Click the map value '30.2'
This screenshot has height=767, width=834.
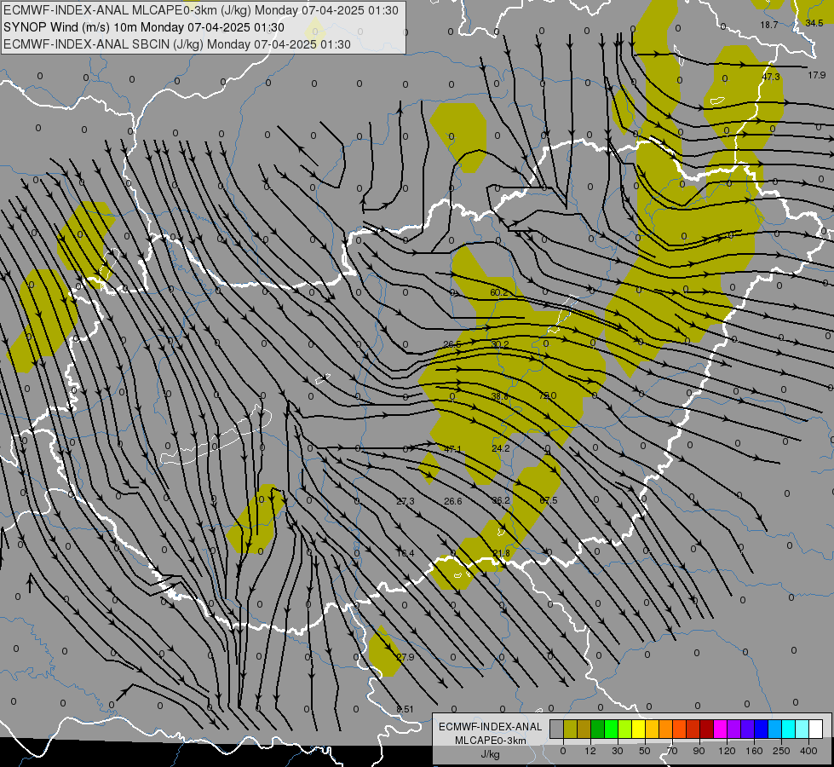click(499, 344)
